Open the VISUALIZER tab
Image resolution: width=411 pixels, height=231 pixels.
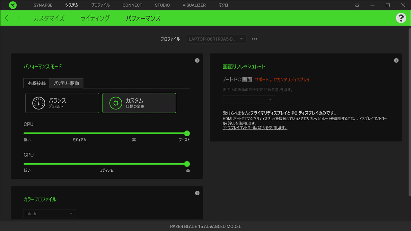[x=194, y=5]
